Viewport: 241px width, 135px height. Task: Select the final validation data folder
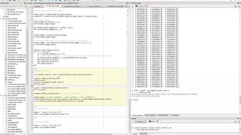pos(14,43)
